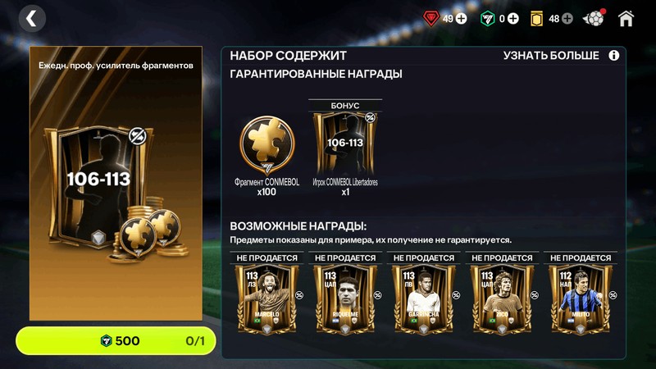Image resolution: width=656 pixels, height=369 pixels.
Task: Tap the large 106-113 pack artwork
Action: (116, 183)
